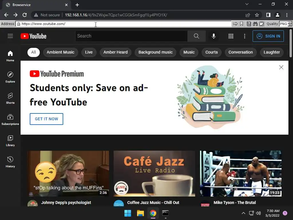Click GET IT NOW button
This screenshot has height=220, width=293.
(47, 119)
